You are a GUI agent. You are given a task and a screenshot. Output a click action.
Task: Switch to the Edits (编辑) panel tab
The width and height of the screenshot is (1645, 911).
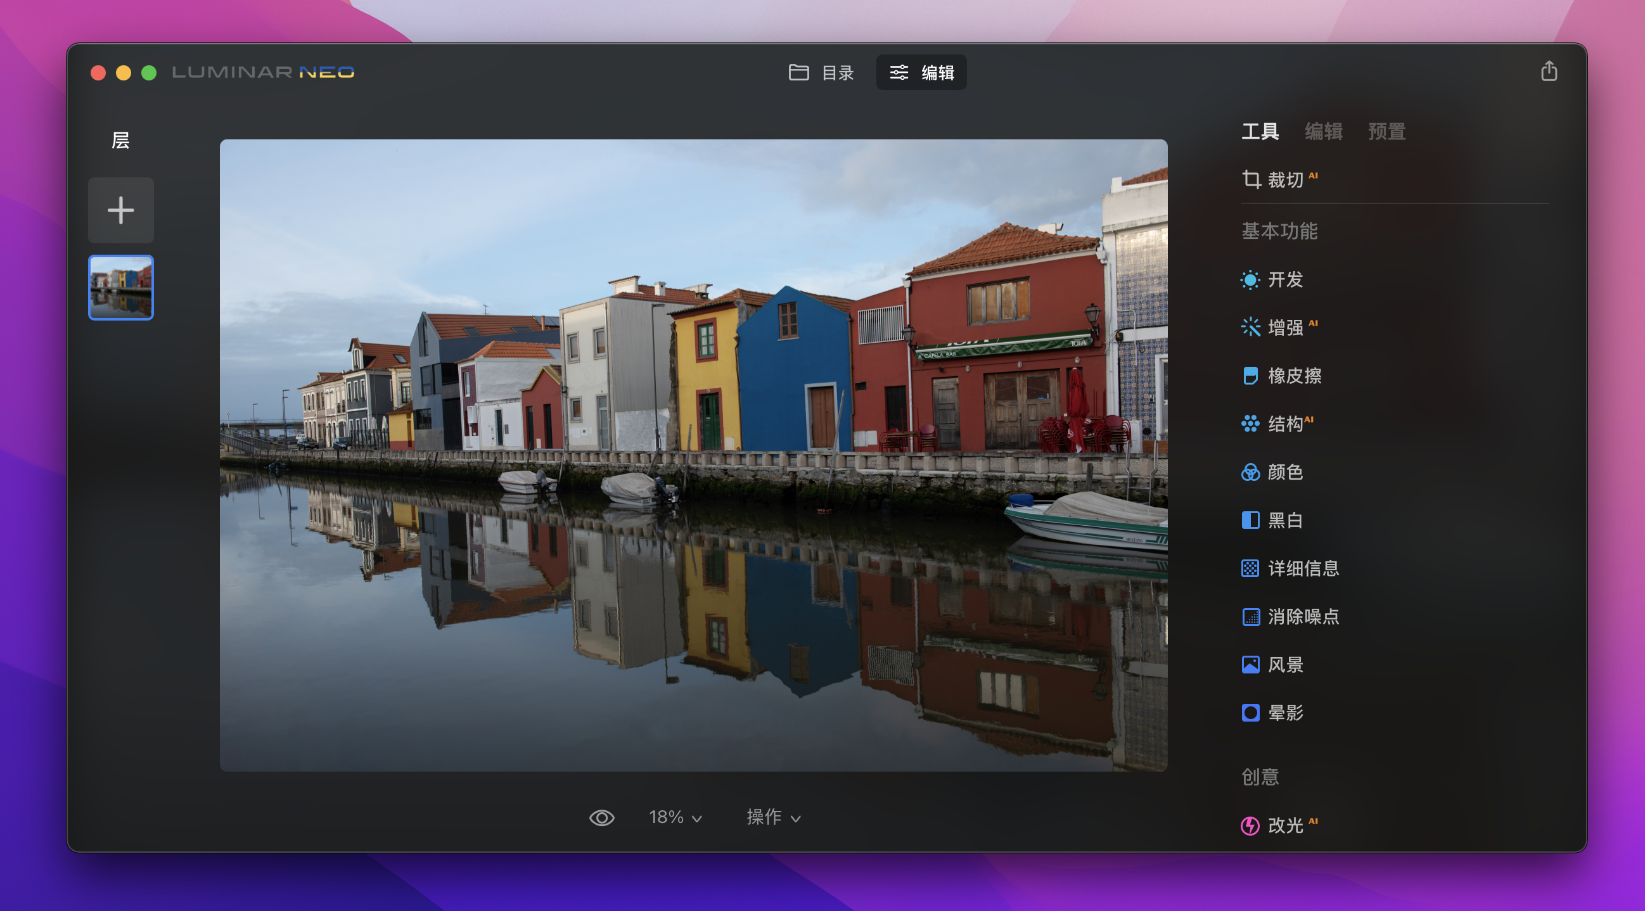[1323, 132]
